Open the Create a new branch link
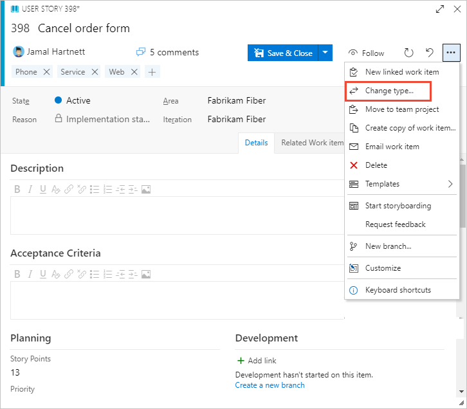Image resolution: width=467 pixels, height=409 pixels. pos(270,385)
